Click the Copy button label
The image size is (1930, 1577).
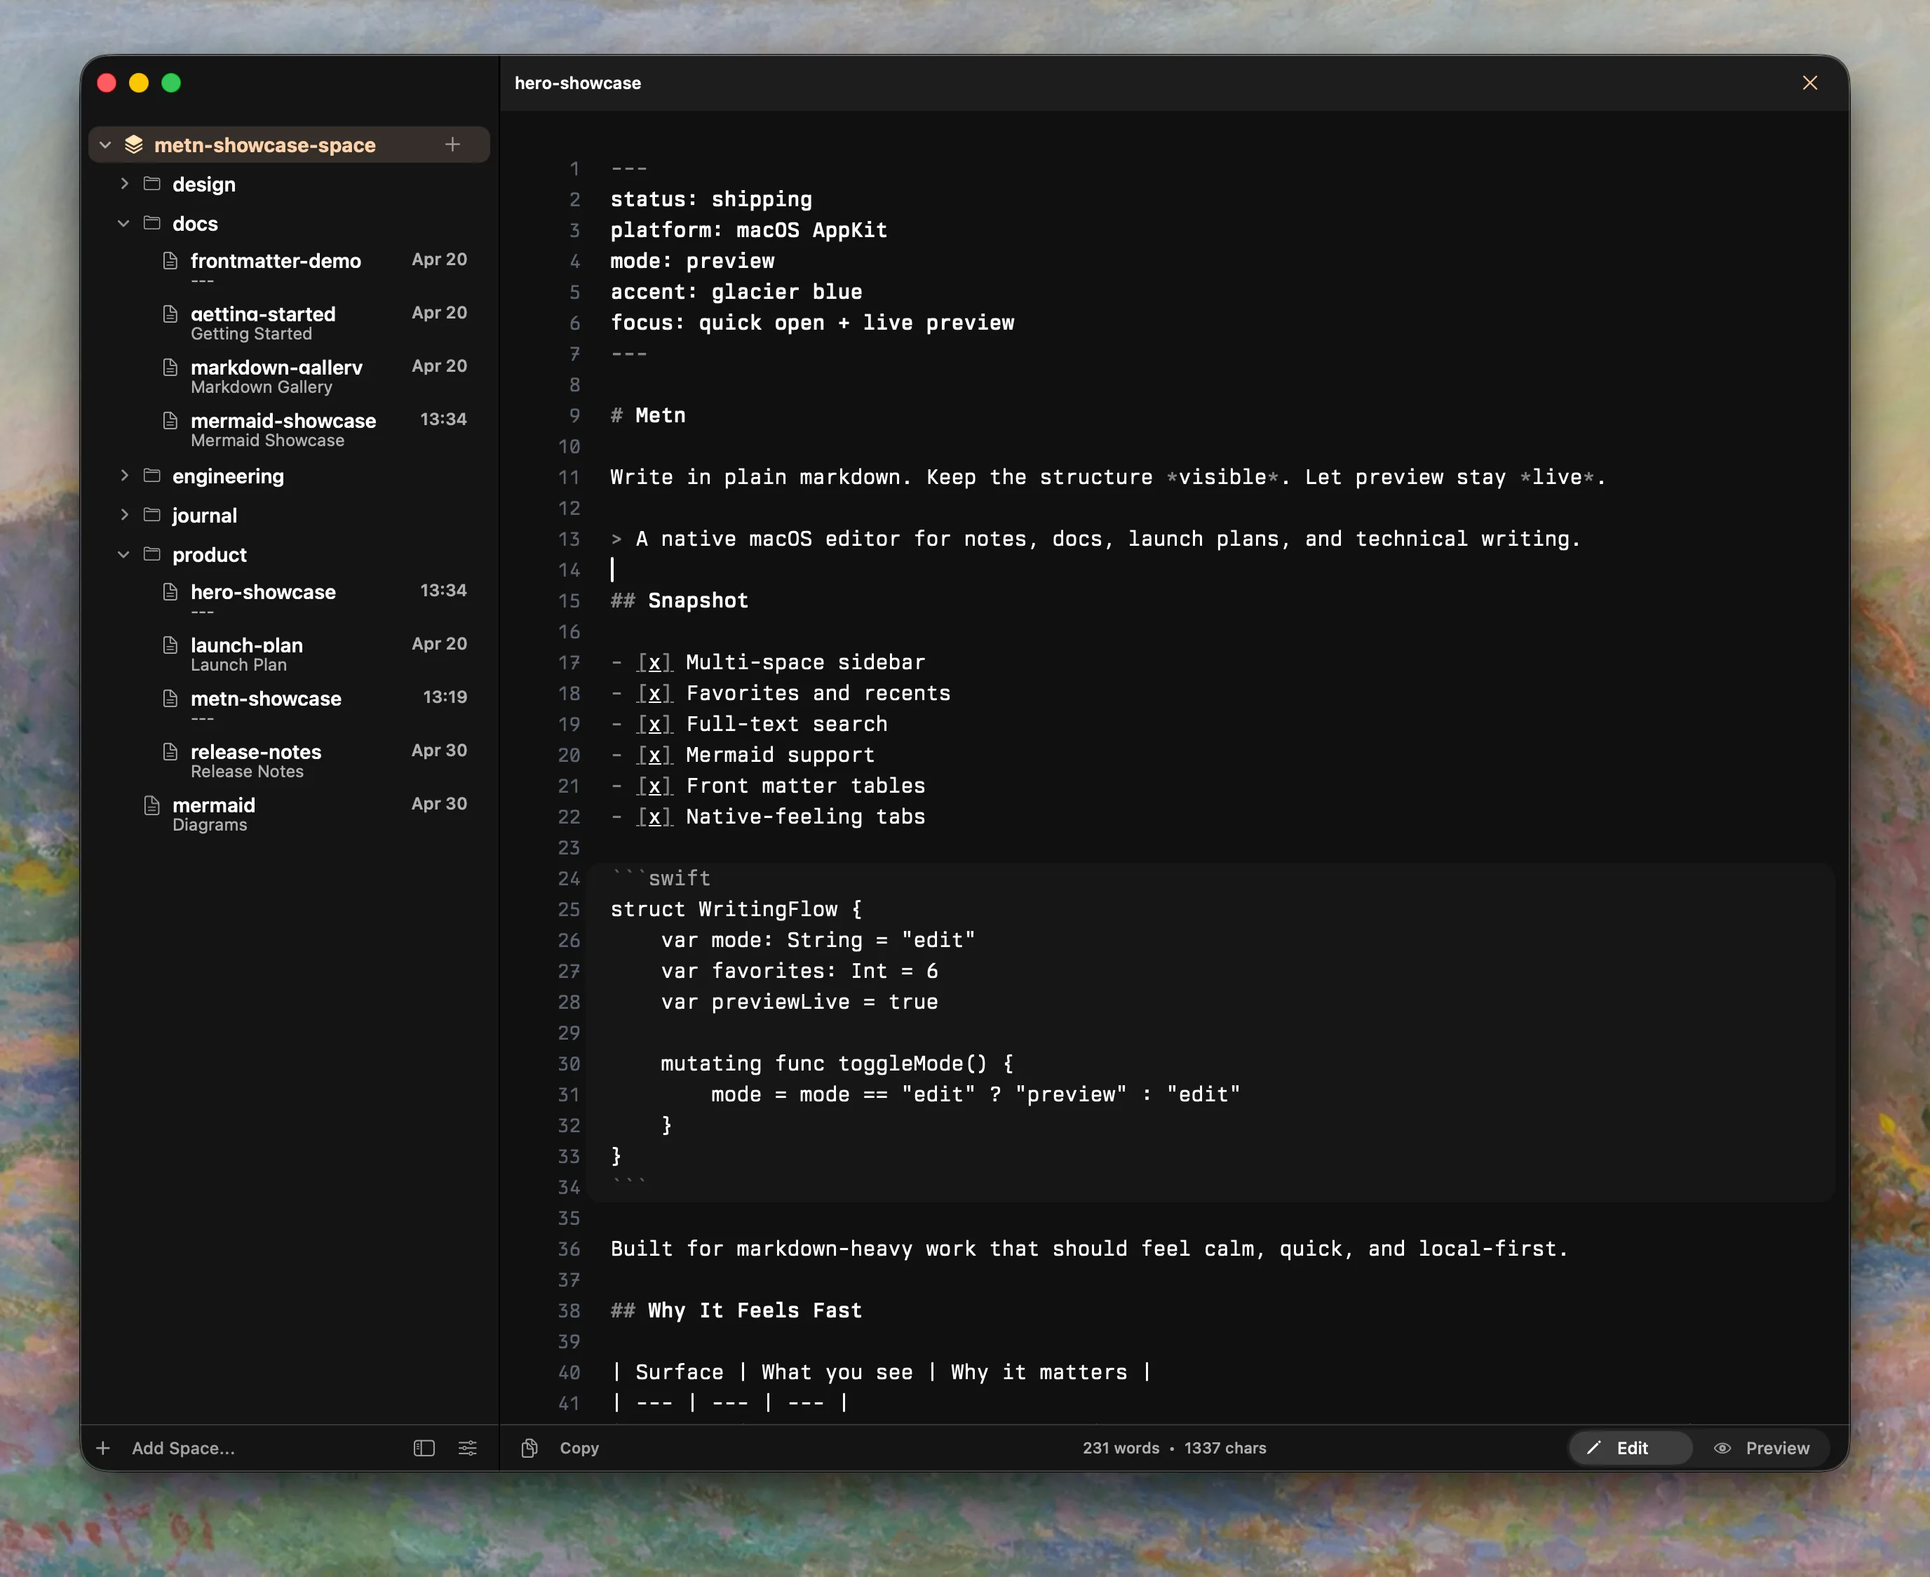[x=579, y=1448]
